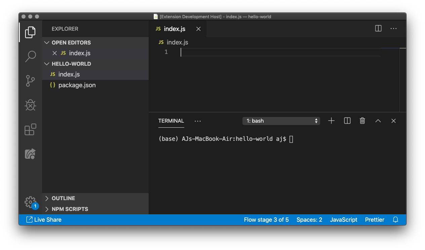
Task: Expand the NPM Scripts section
Action: point(70,209)
